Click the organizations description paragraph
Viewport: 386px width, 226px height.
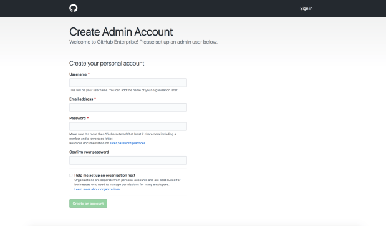(127, 182)
